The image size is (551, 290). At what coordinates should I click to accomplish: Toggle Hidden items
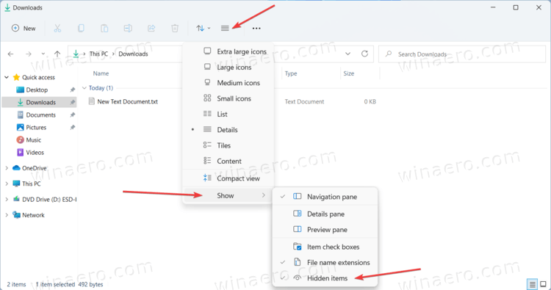point(325,278)
